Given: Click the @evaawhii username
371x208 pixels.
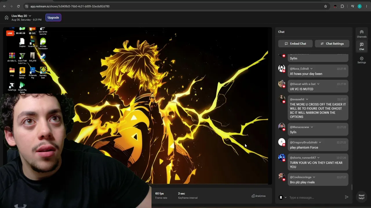Looking at the screenshot, I should pyautogui.click(x=297, y=99).
